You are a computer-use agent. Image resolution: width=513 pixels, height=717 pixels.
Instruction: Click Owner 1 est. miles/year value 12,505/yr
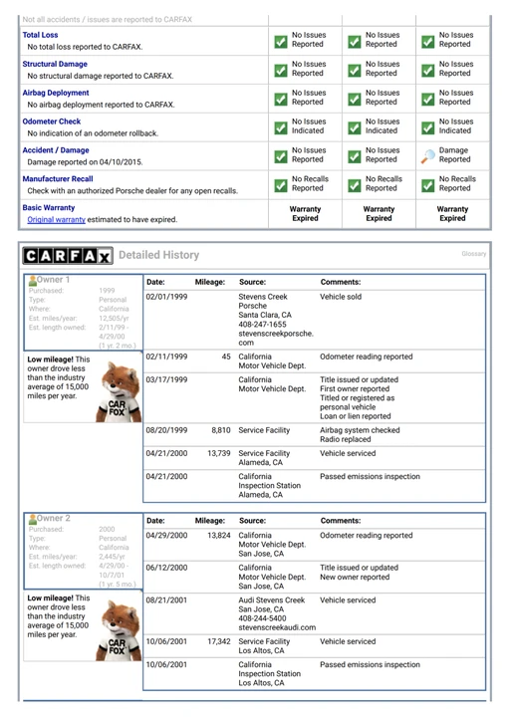click(114, 319)
